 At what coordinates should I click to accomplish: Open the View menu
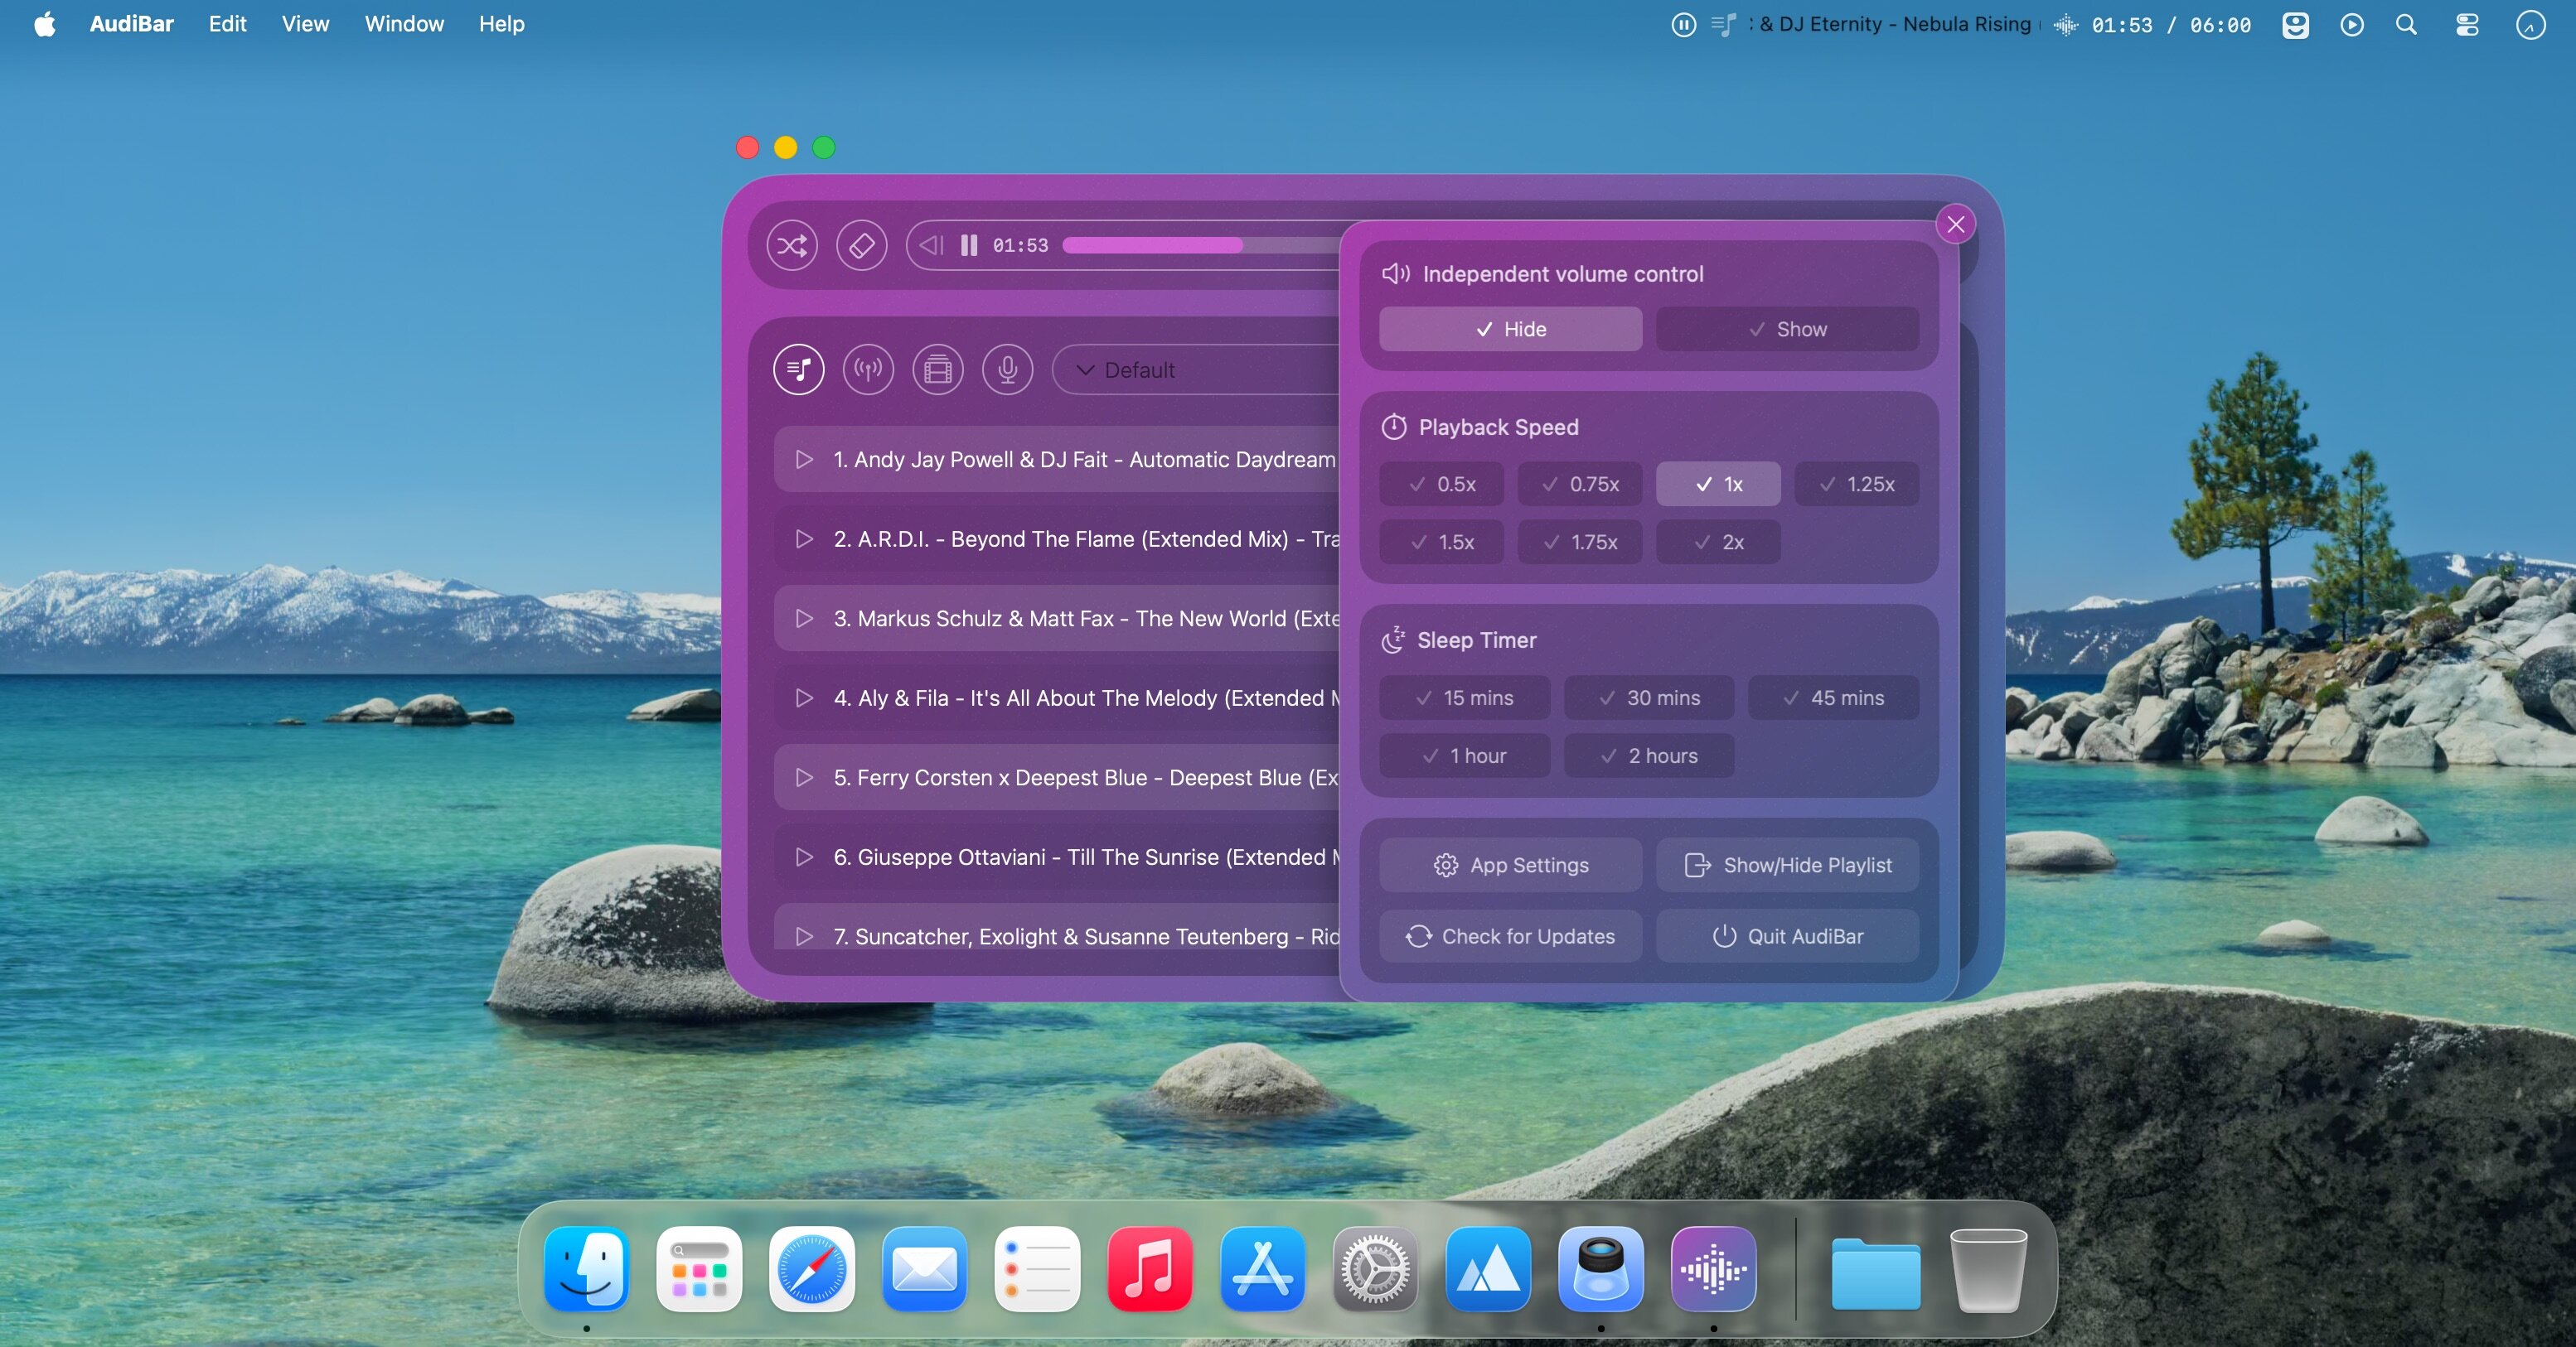point(305,24)
